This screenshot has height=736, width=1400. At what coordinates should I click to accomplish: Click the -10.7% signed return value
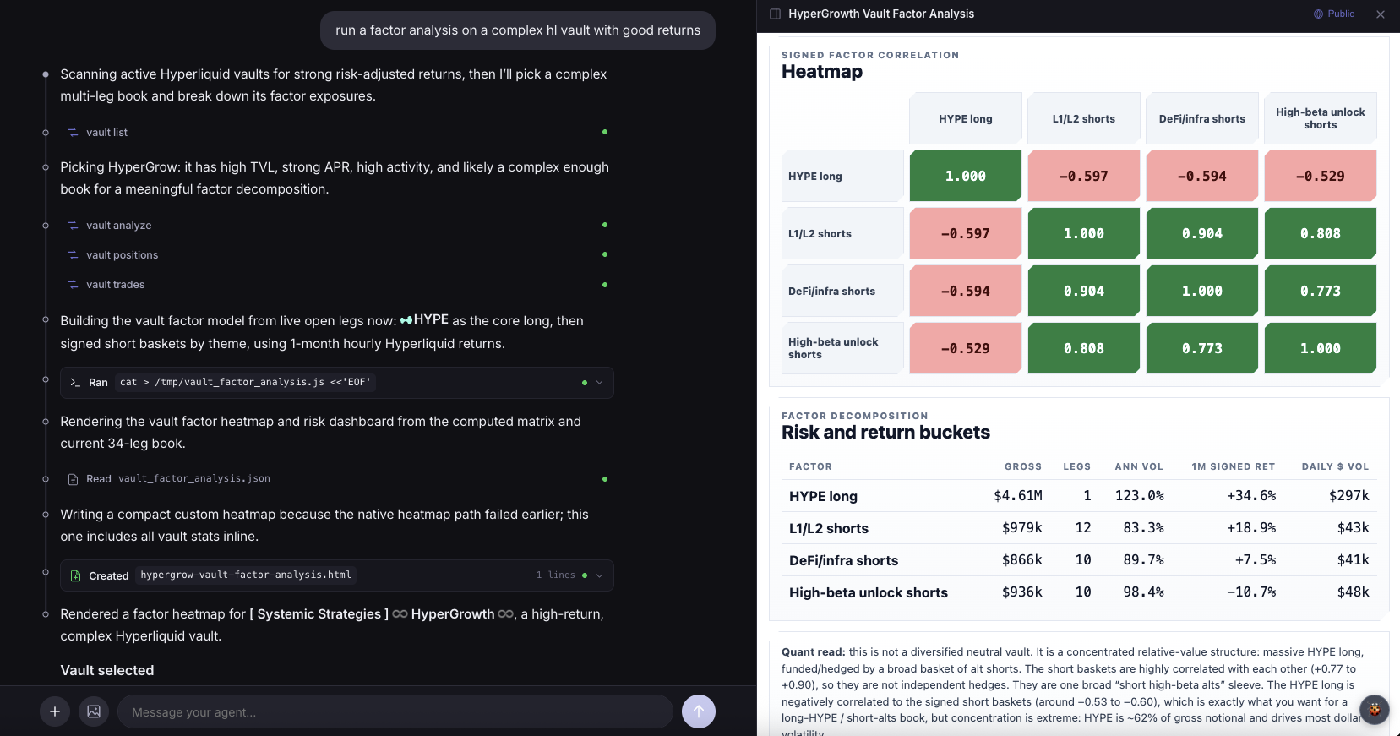[x=1251, y=592]
